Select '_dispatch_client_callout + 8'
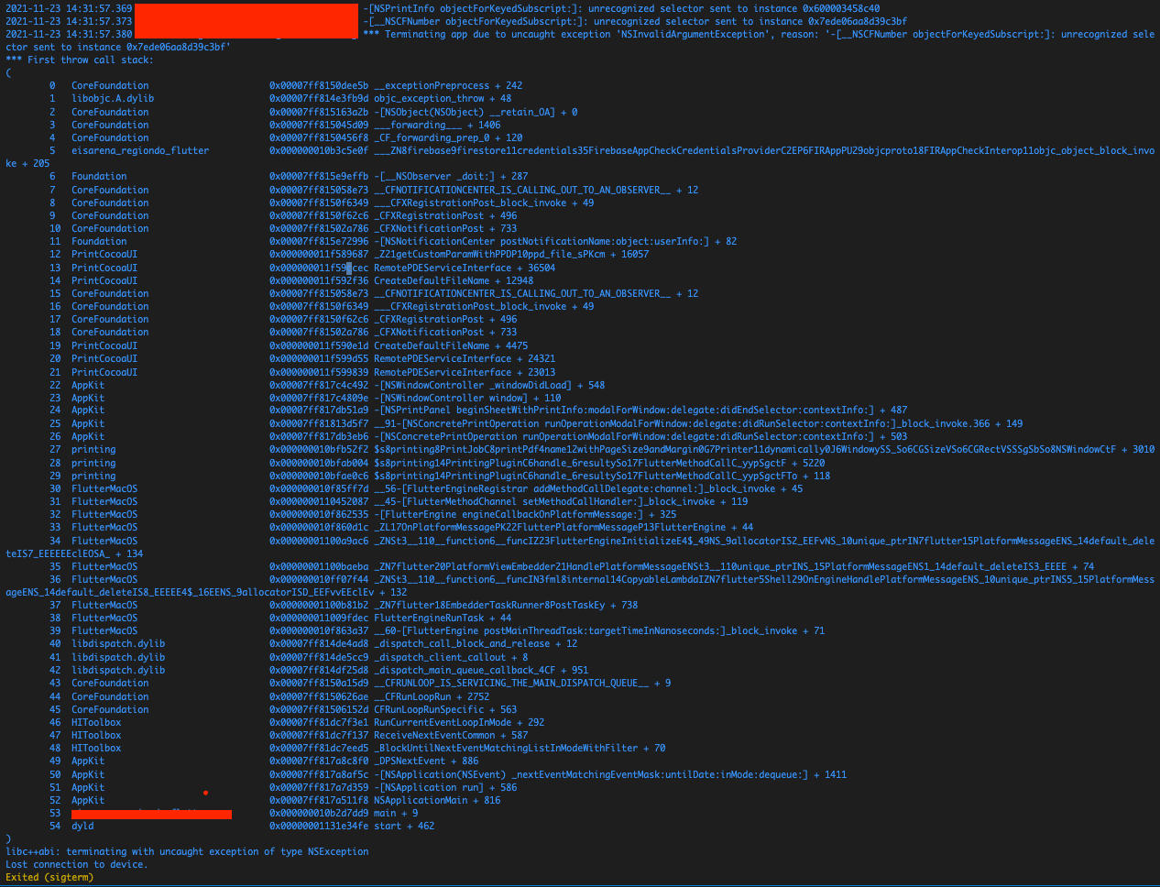The image size is (1160, 887). coord(451,657)
